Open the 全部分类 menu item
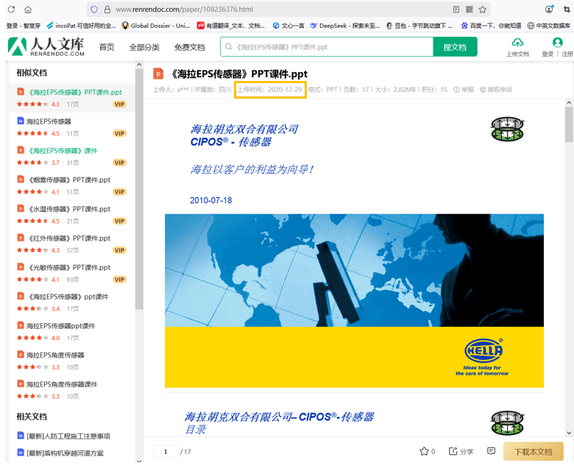 coord(144,47)
